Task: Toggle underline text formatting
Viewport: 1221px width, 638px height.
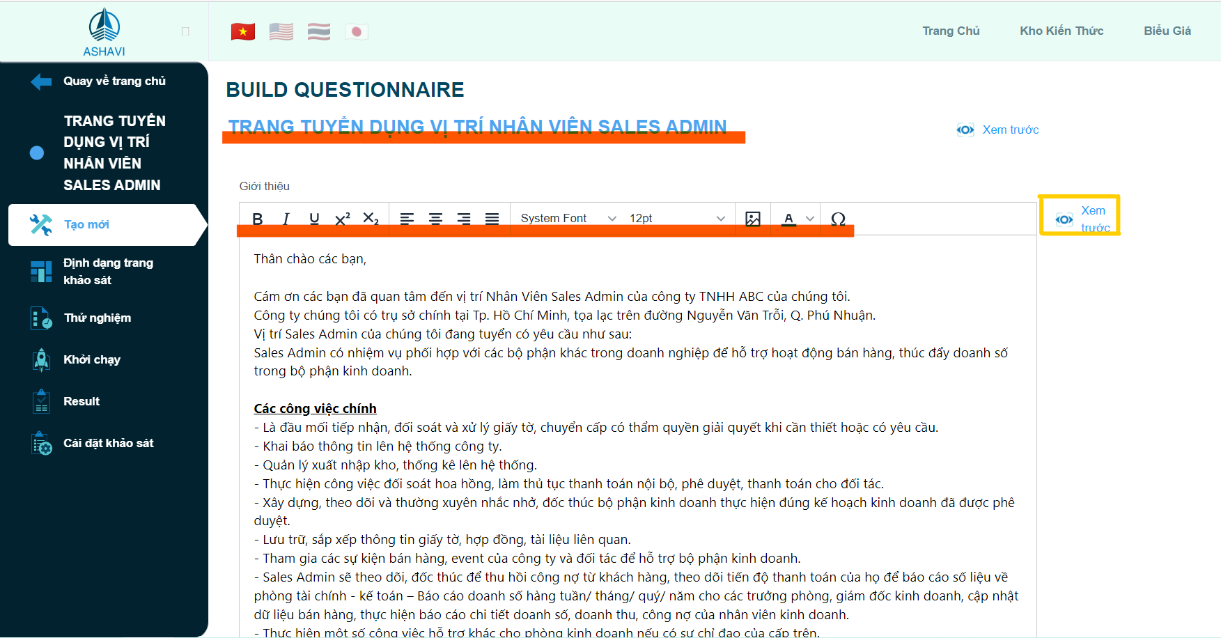Action: tap(314, 219)
